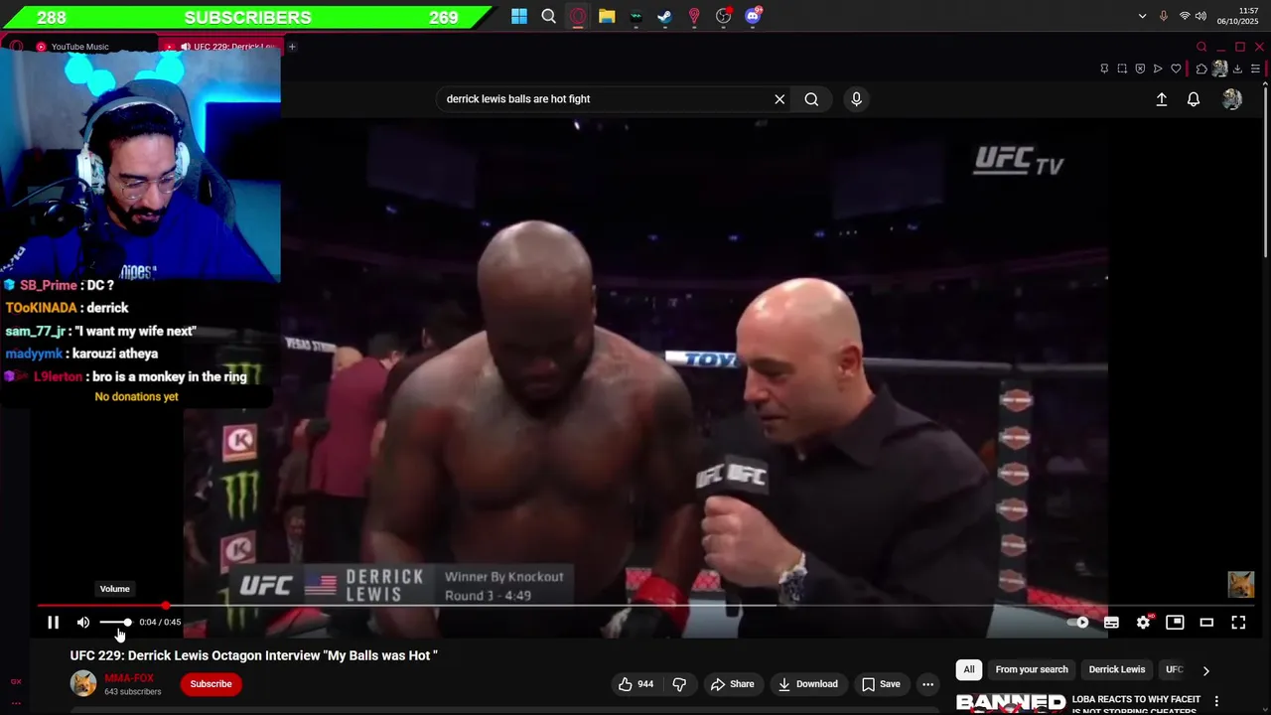Open the GX corner icon in sidebar

(x=15, y=681)
